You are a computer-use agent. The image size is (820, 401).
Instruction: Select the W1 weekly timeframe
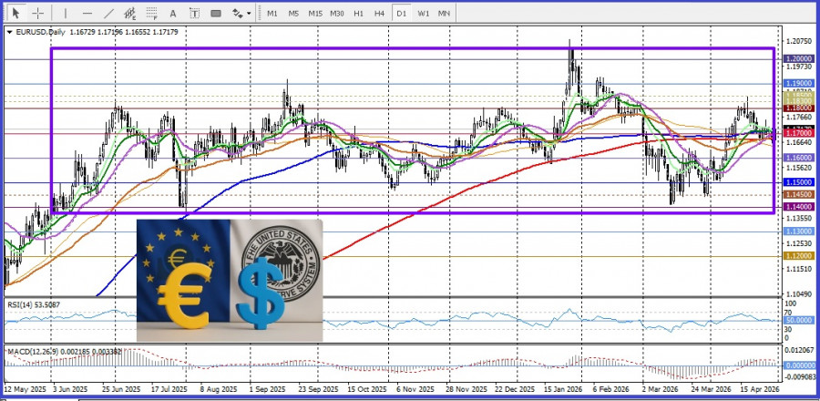click(x=423, y=14)
